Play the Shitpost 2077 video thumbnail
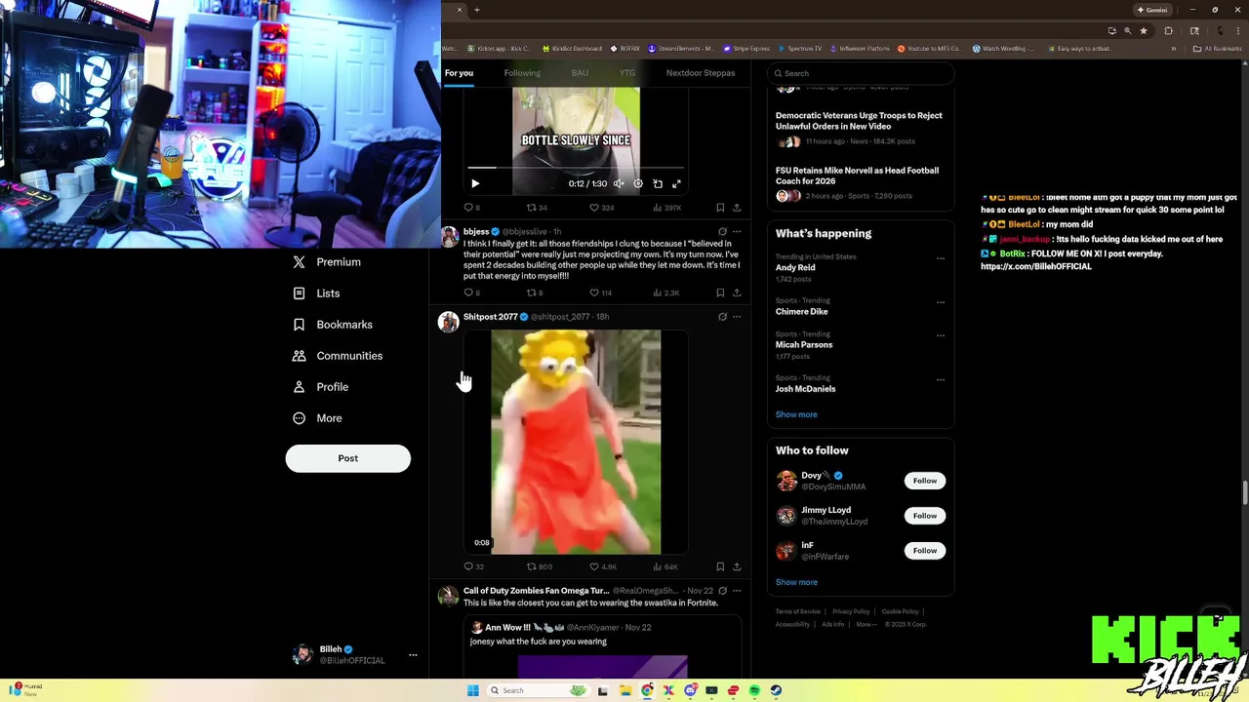Image resolution: width=1249 pixels, height=702 pixels. [576, 442]
